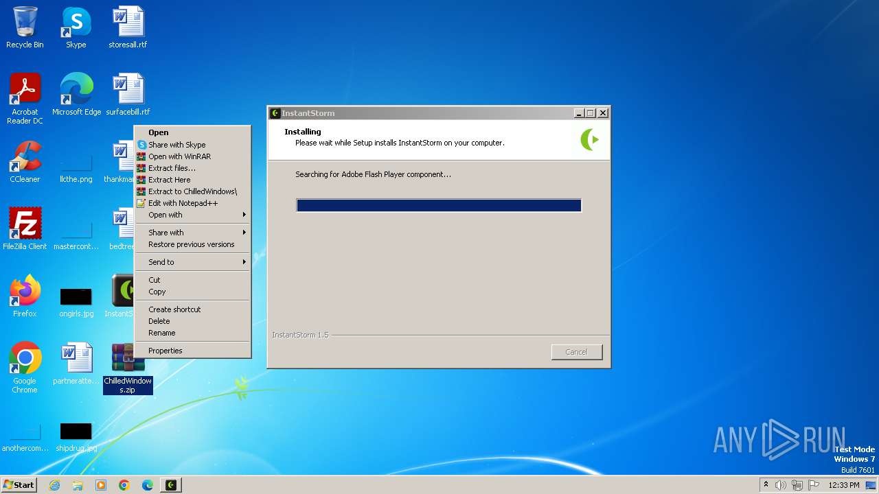
Task: Choose Share with Skype menu entry
Action: tap(192, 145)
